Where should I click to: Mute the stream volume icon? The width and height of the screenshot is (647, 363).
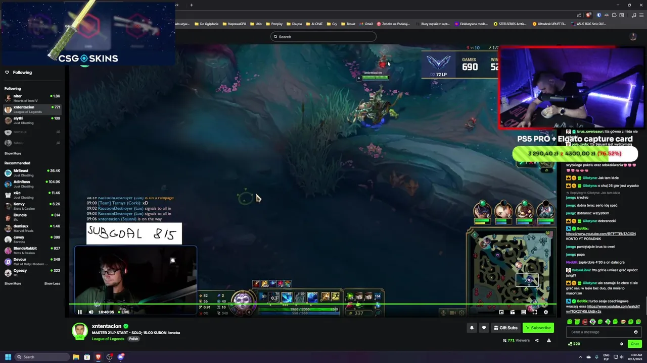click(91, 312)
